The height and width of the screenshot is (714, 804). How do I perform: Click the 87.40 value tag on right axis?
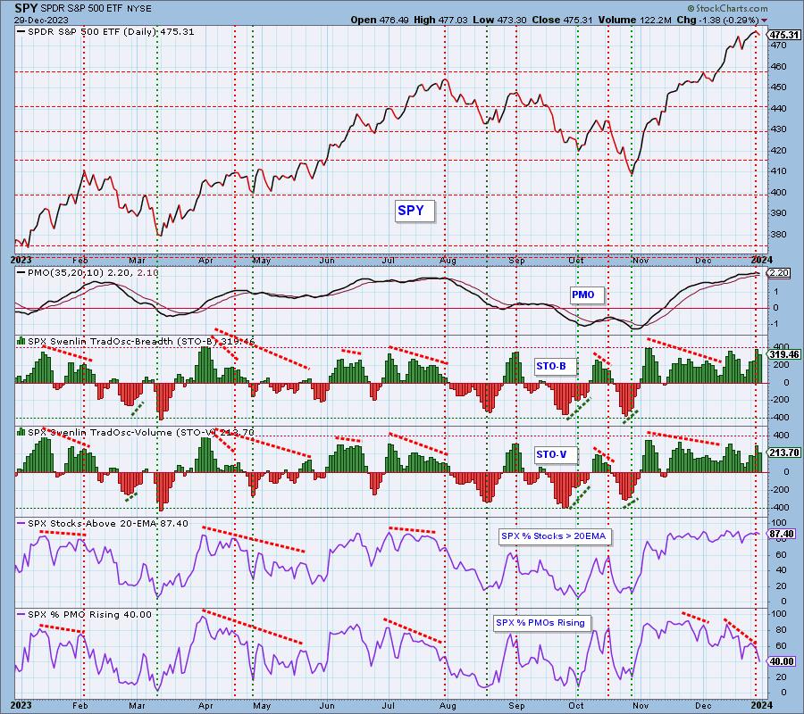782,535
